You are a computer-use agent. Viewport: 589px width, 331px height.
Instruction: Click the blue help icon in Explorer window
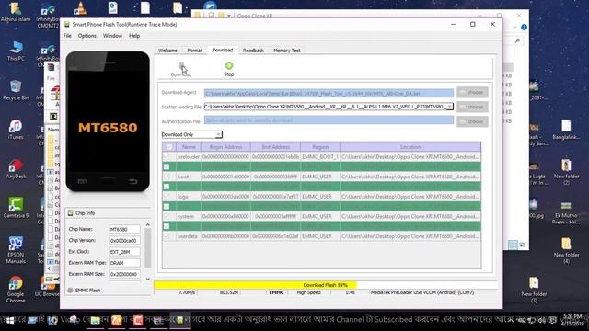tap(524, 28)
